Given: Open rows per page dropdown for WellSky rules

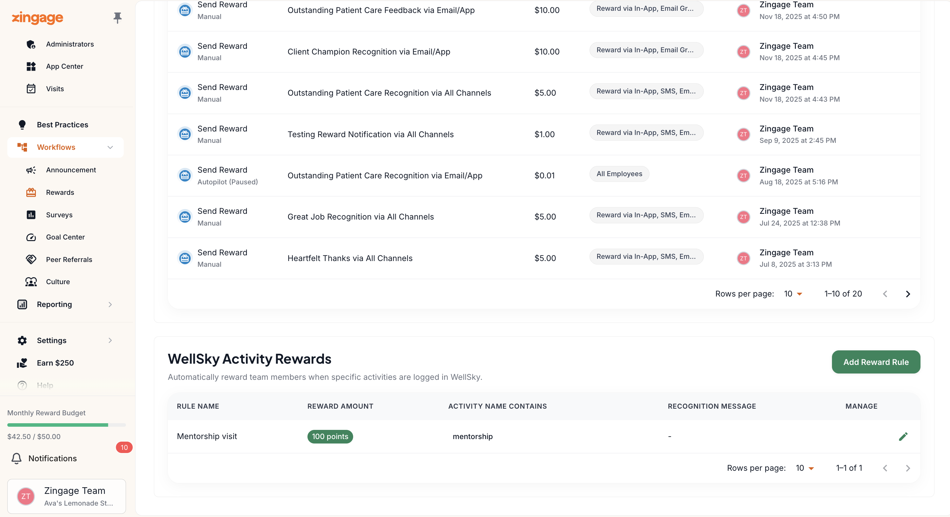Looking at the screenshot, I should coord(805,468).
